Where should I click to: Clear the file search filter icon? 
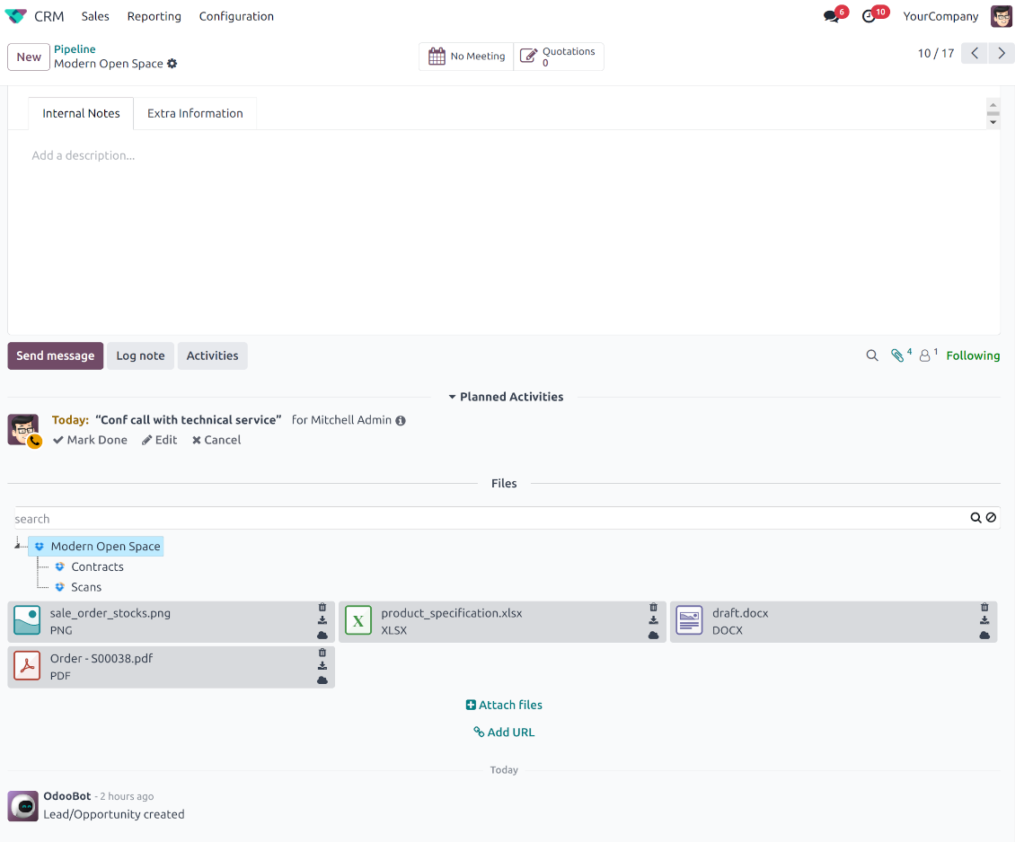click(x=991, y=518)
